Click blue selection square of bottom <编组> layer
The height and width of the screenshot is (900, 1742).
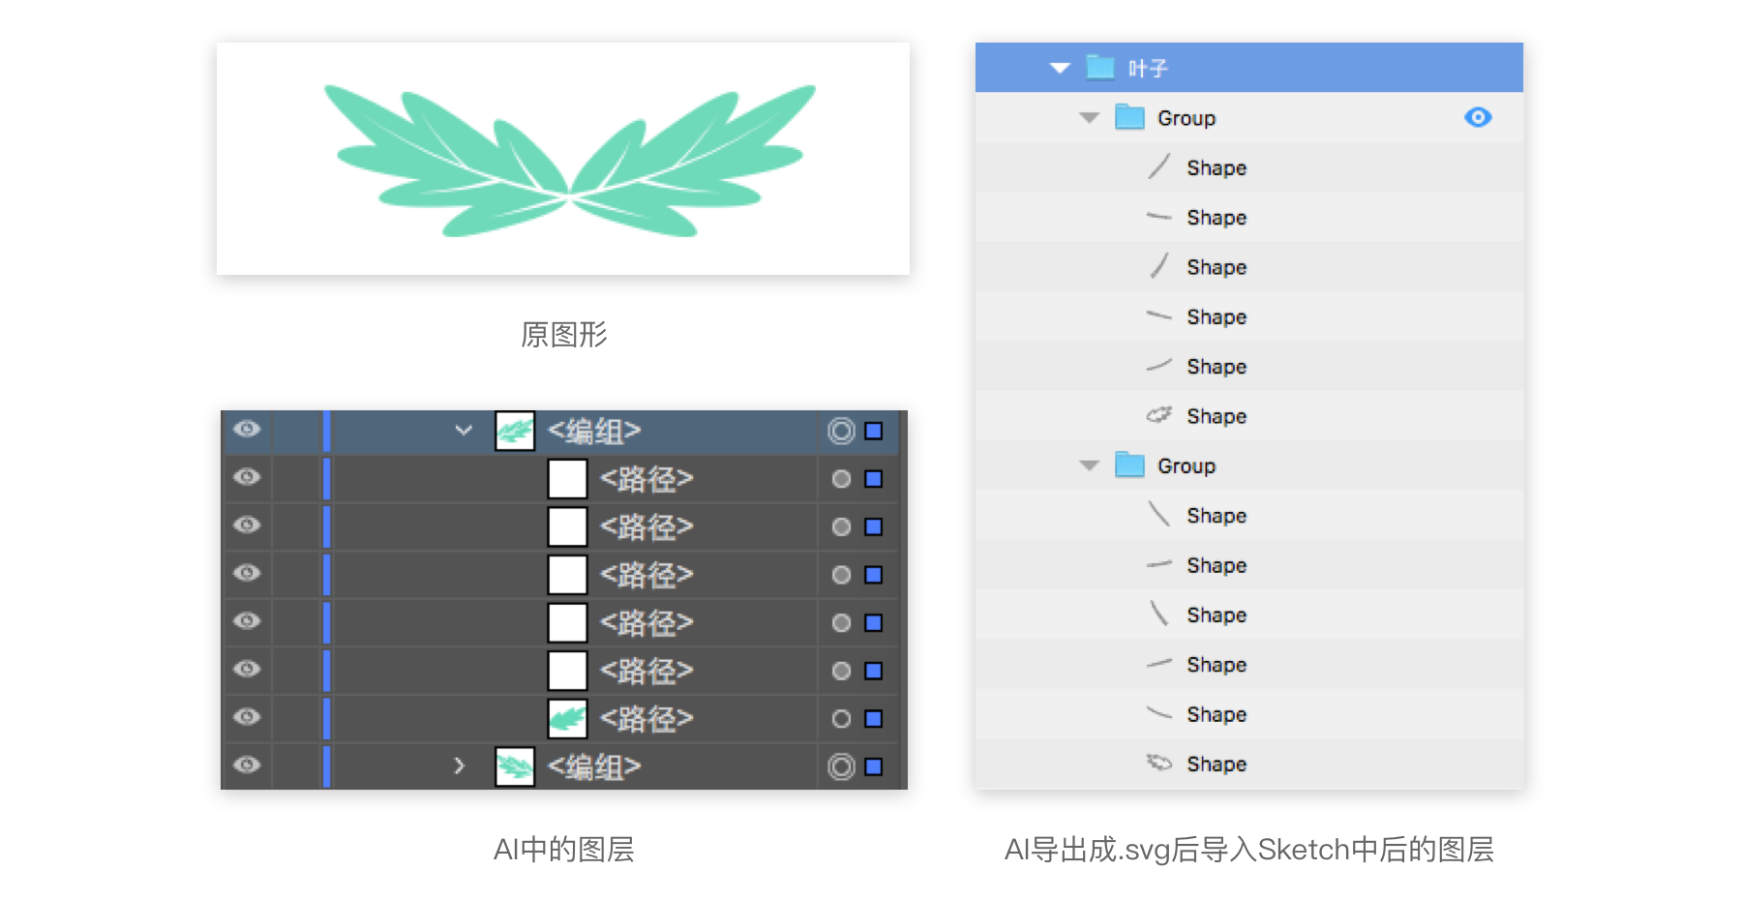(874, 766)
